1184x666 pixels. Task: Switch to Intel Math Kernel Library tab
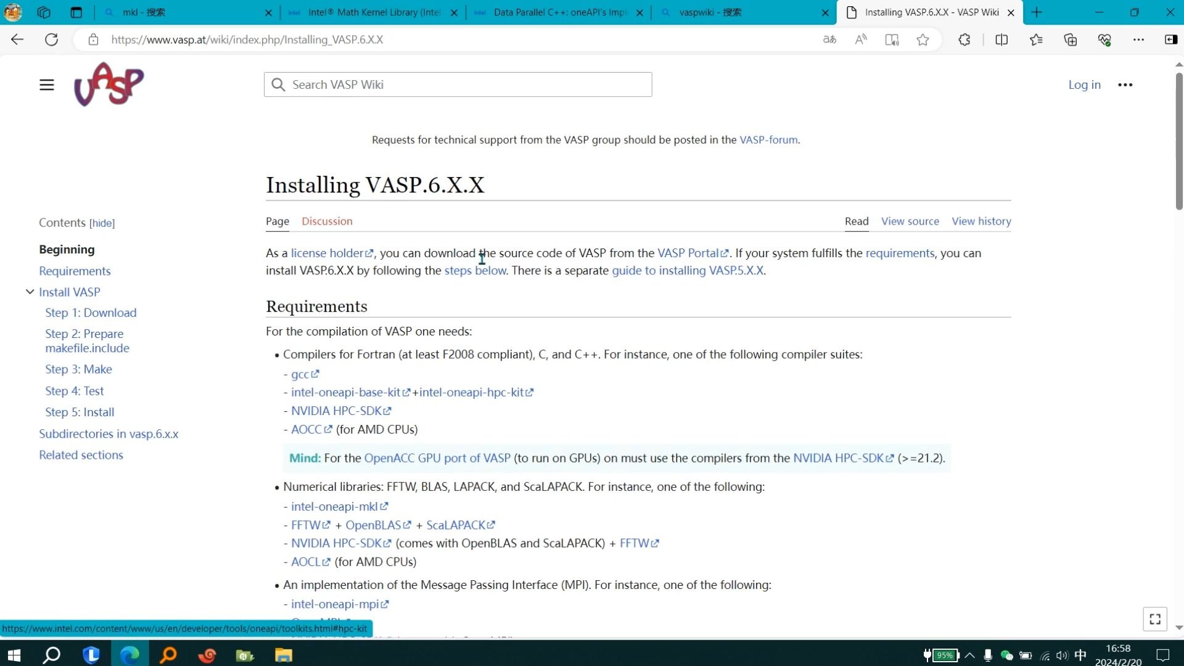tap(372, 12)
